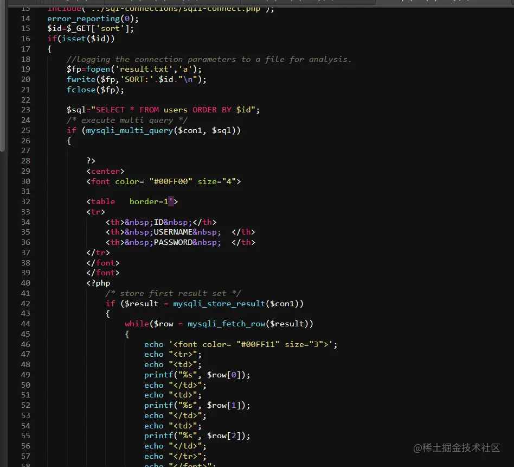The height and width of the screenshot is (467, 514).
Task: Click the <th> line containing PASSWORD
Action: pos(181,242)
